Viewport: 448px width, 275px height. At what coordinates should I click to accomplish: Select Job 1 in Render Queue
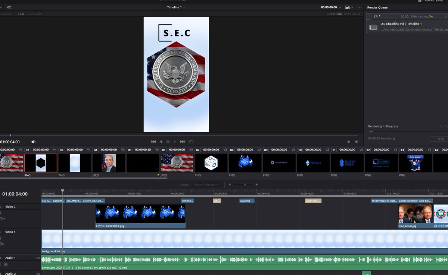[407, 23]
